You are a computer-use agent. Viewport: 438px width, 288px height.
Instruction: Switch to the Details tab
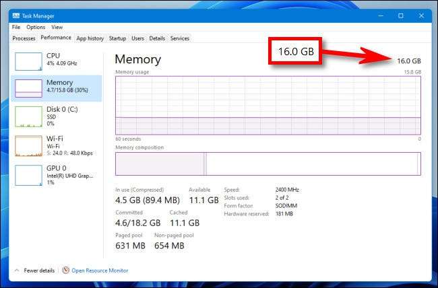pos(157,38)
